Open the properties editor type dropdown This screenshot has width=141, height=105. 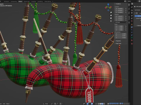pyautogui.click(x=132, y=4)
